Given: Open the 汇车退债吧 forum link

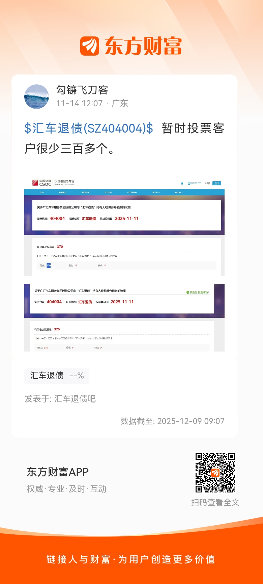Looking at the screenshot, I should 75,398.
